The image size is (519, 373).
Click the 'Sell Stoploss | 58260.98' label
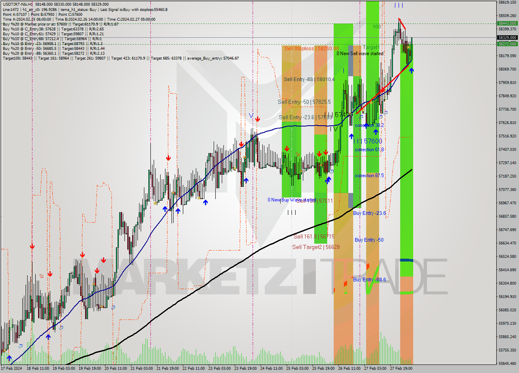point(311,48)
